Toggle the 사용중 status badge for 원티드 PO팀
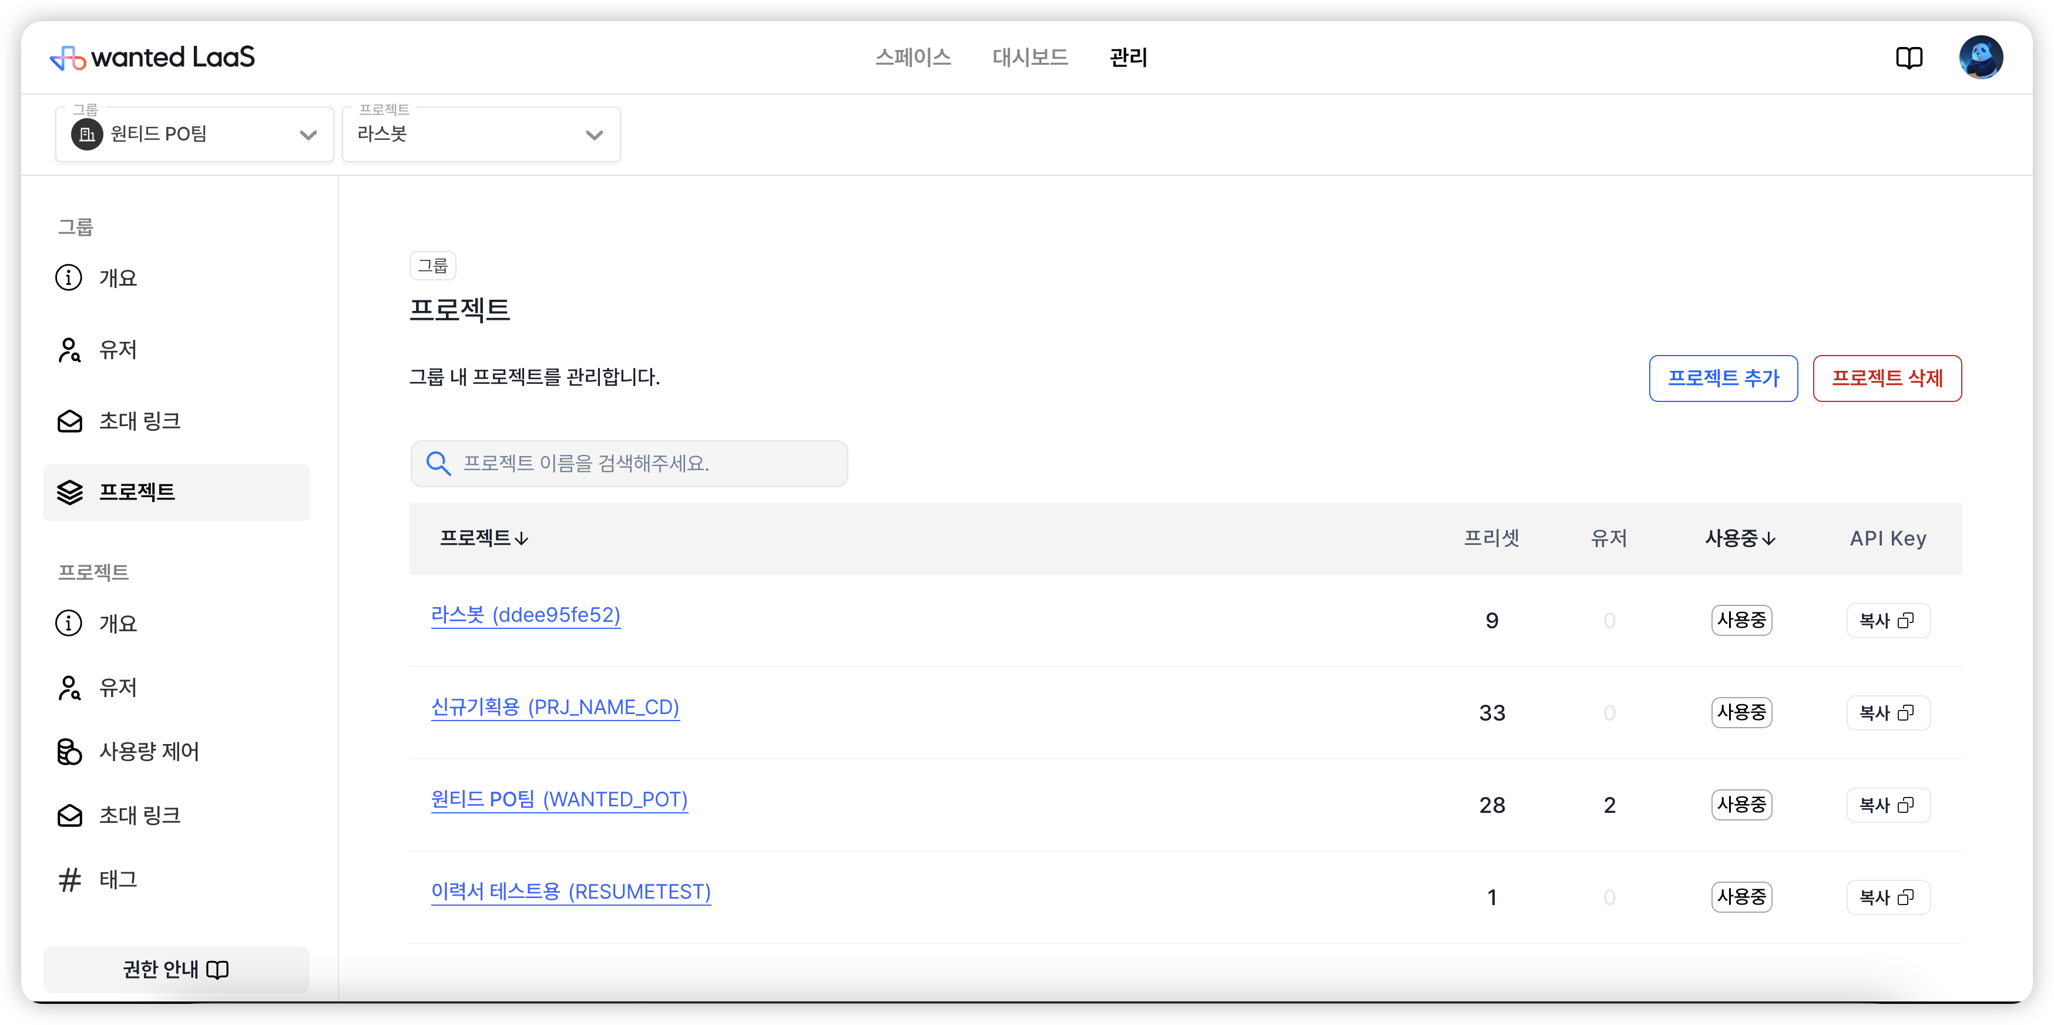 (1741, 805)
